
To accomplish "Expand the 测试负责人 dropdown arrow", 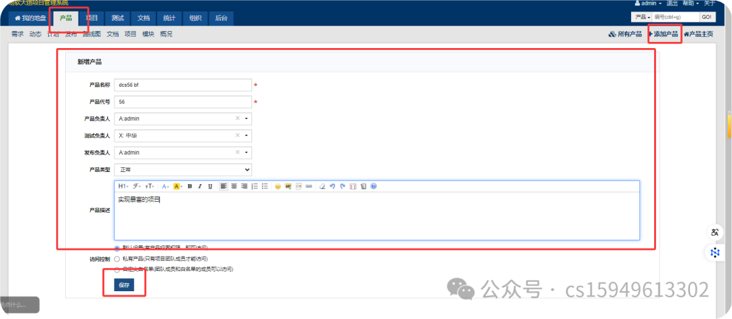I will pos(247,135).
